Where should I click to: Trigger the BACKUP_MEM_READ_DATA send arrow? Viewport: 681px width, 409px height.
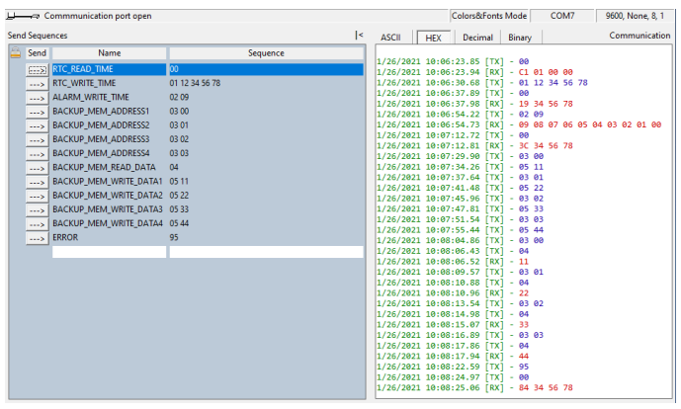[37, 168]
